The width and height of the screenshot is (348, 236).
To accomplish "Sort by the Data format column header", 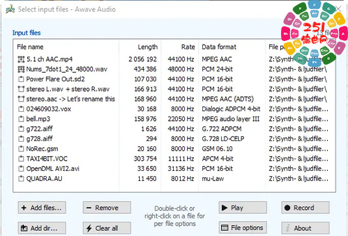I will 219,47.
